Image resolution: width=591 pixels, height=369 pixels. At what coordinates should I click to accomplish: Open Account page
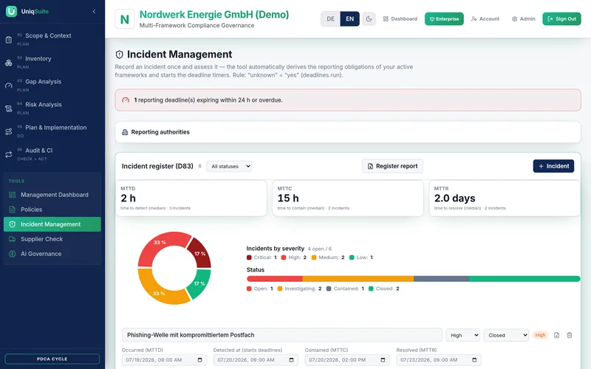[485, 19]
